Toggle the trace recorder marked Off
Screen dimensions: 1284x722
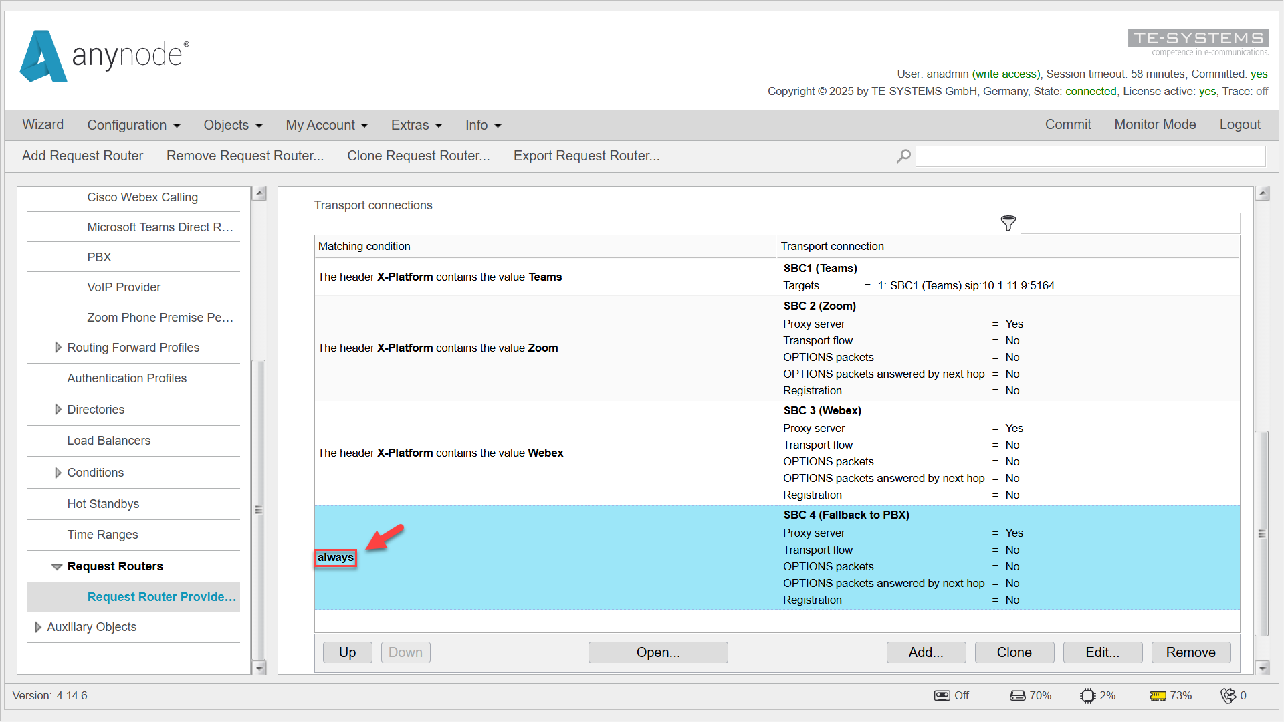point(942,695)
